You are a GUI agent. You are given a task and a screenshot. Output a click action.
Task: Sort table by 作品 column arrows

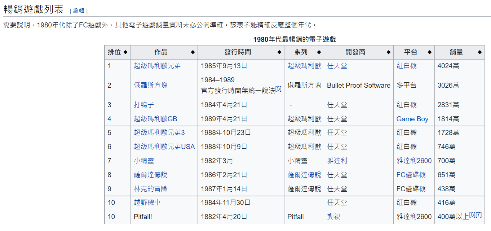point(193,52)
